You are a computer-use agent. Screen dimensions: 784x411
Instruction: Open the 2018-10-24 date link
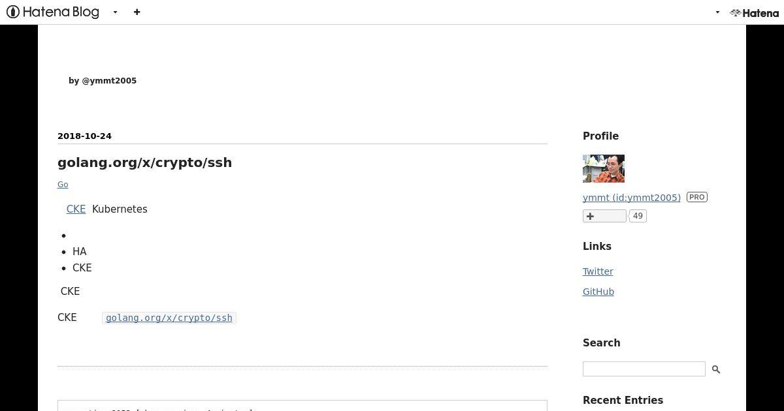point(84,136)
